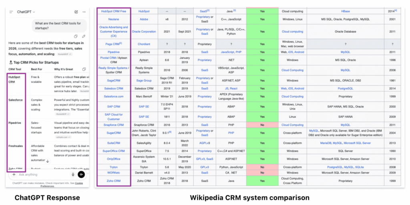
Task: Click the plus attach icon in composer
Action: tap(14, 175)
